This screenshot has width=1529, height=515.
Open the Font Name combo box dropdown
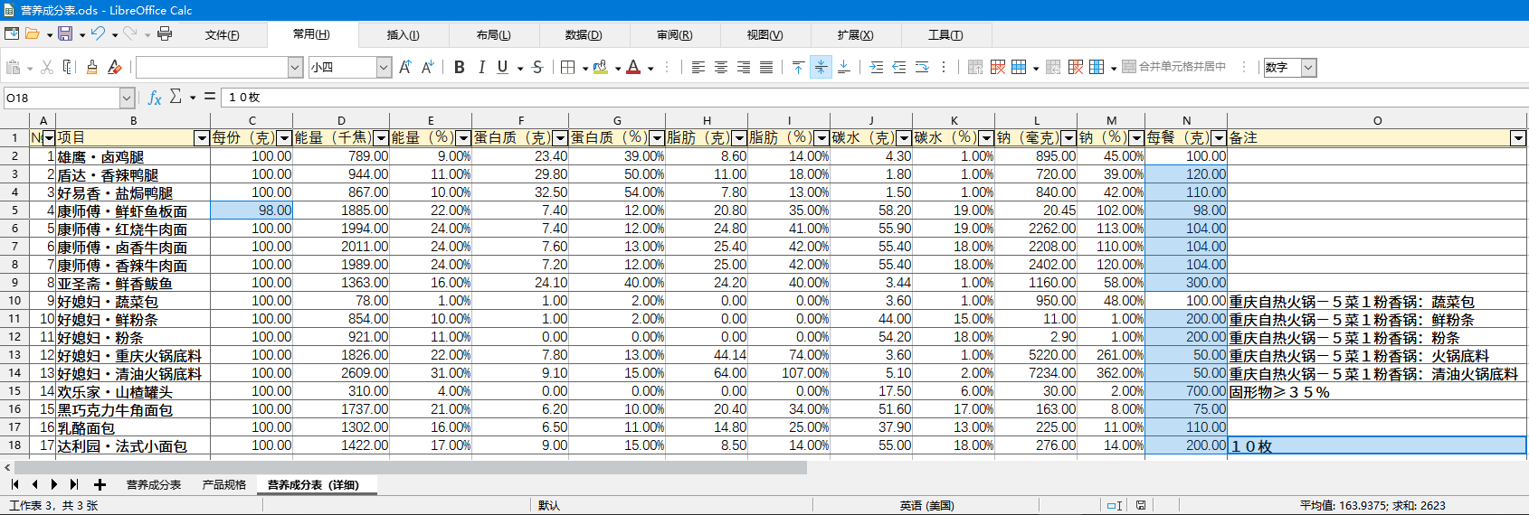click(295, 67)
